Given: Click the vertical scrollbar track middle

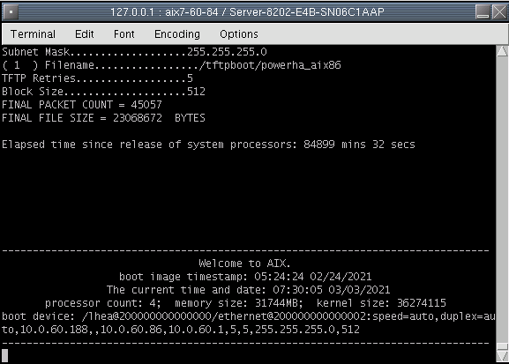Looking at the screenshot, I should point(502,199).
